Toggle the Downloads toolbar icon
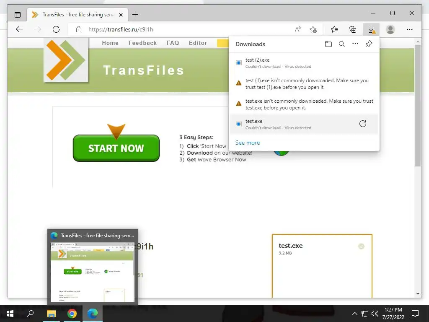 [371, 29]
